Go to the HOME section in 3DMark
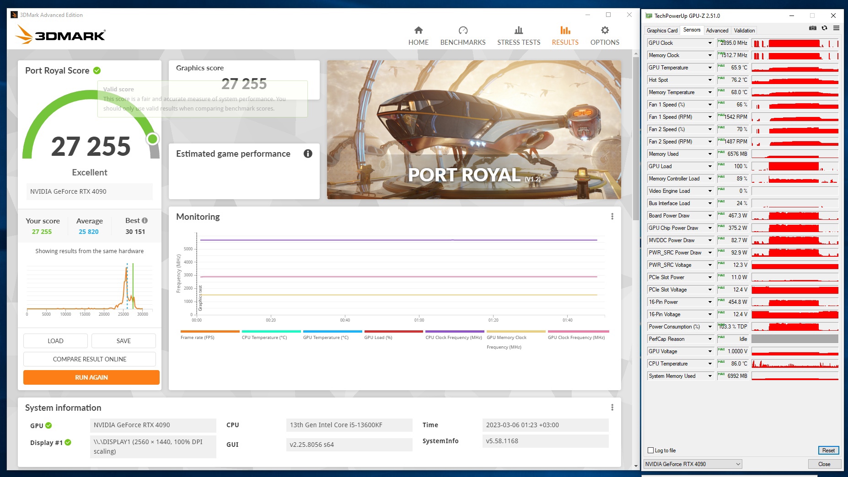Image resolution: width=848 pixels, height=477 pixels. point(419,36)
